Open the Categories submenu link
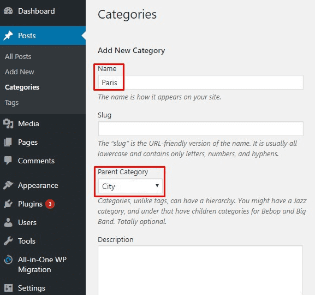This screenshot has width=315, height=295. [x=22, y=87]
